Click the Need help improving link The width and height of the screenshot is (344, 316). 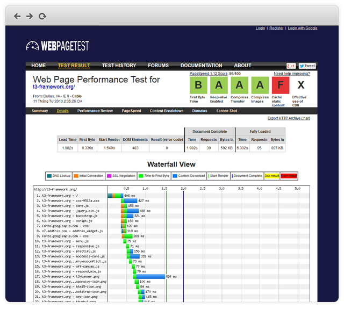tap(292, 74)
